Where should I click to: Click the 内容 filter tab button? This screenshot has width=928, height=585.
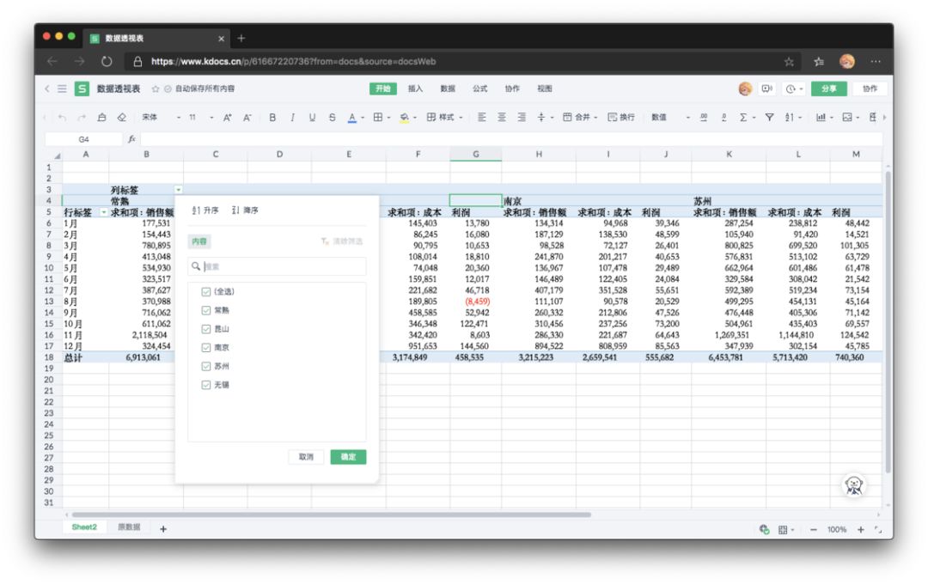click(x=199, y=241)
